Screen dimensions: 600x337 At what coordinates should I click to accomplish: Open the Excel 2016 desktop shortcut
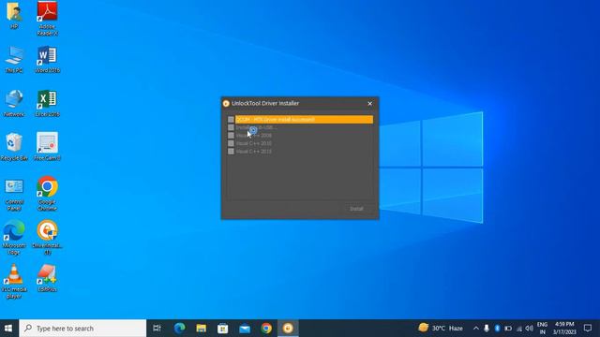[47, 103]
